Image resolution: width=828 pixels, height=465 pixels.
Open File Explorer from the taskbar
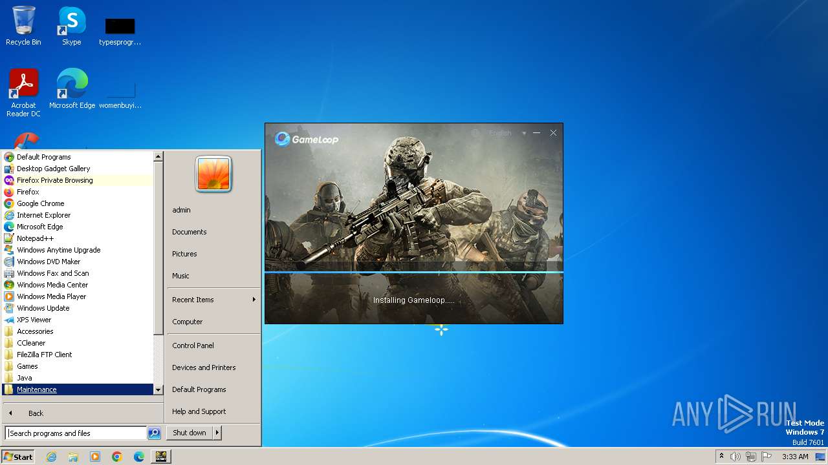(73, 457)
